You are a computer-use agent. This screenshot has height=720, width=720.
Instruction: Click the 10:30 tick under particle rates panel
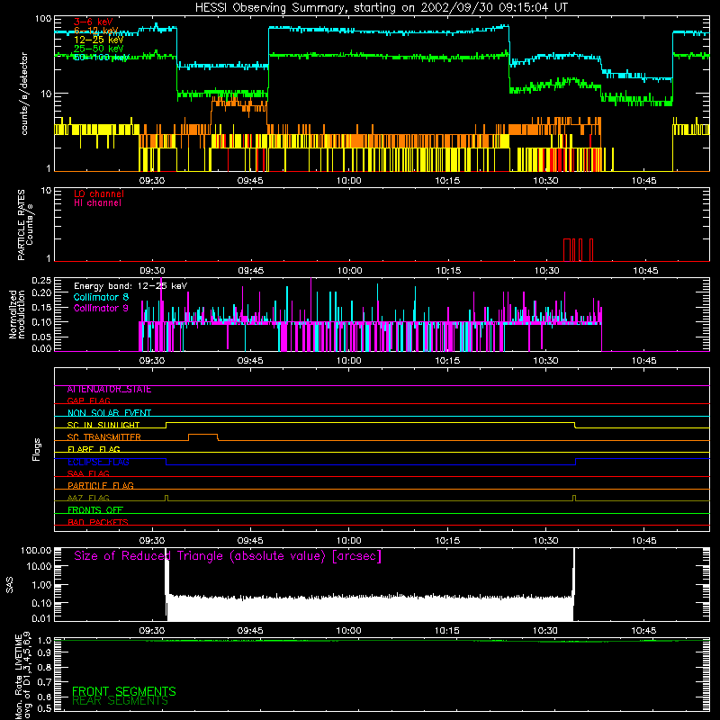pos(546,271)
